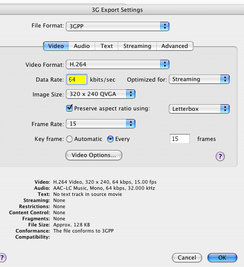Cancel the 3G export settings
Viewport: 244px width, 267px height.
[x=187, y=258]
